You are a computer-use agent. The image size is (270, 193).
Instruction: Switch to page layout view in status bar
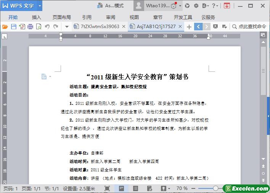(121, 188)
